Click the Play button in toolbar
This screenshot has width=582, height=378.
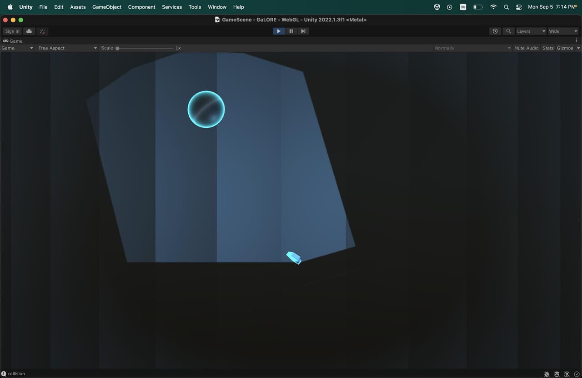click(279, 31)
